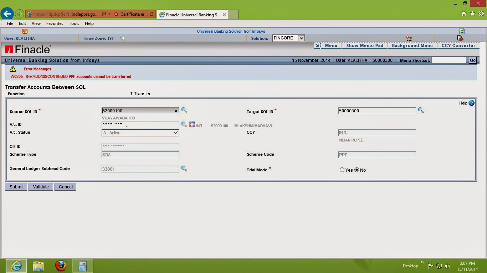Open Calculator from the taskbar
The image size is (487, 273).
click(83, 266)
